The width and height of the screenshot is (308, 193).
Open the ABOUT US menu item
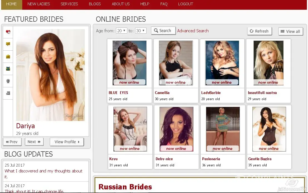(121, 4)
